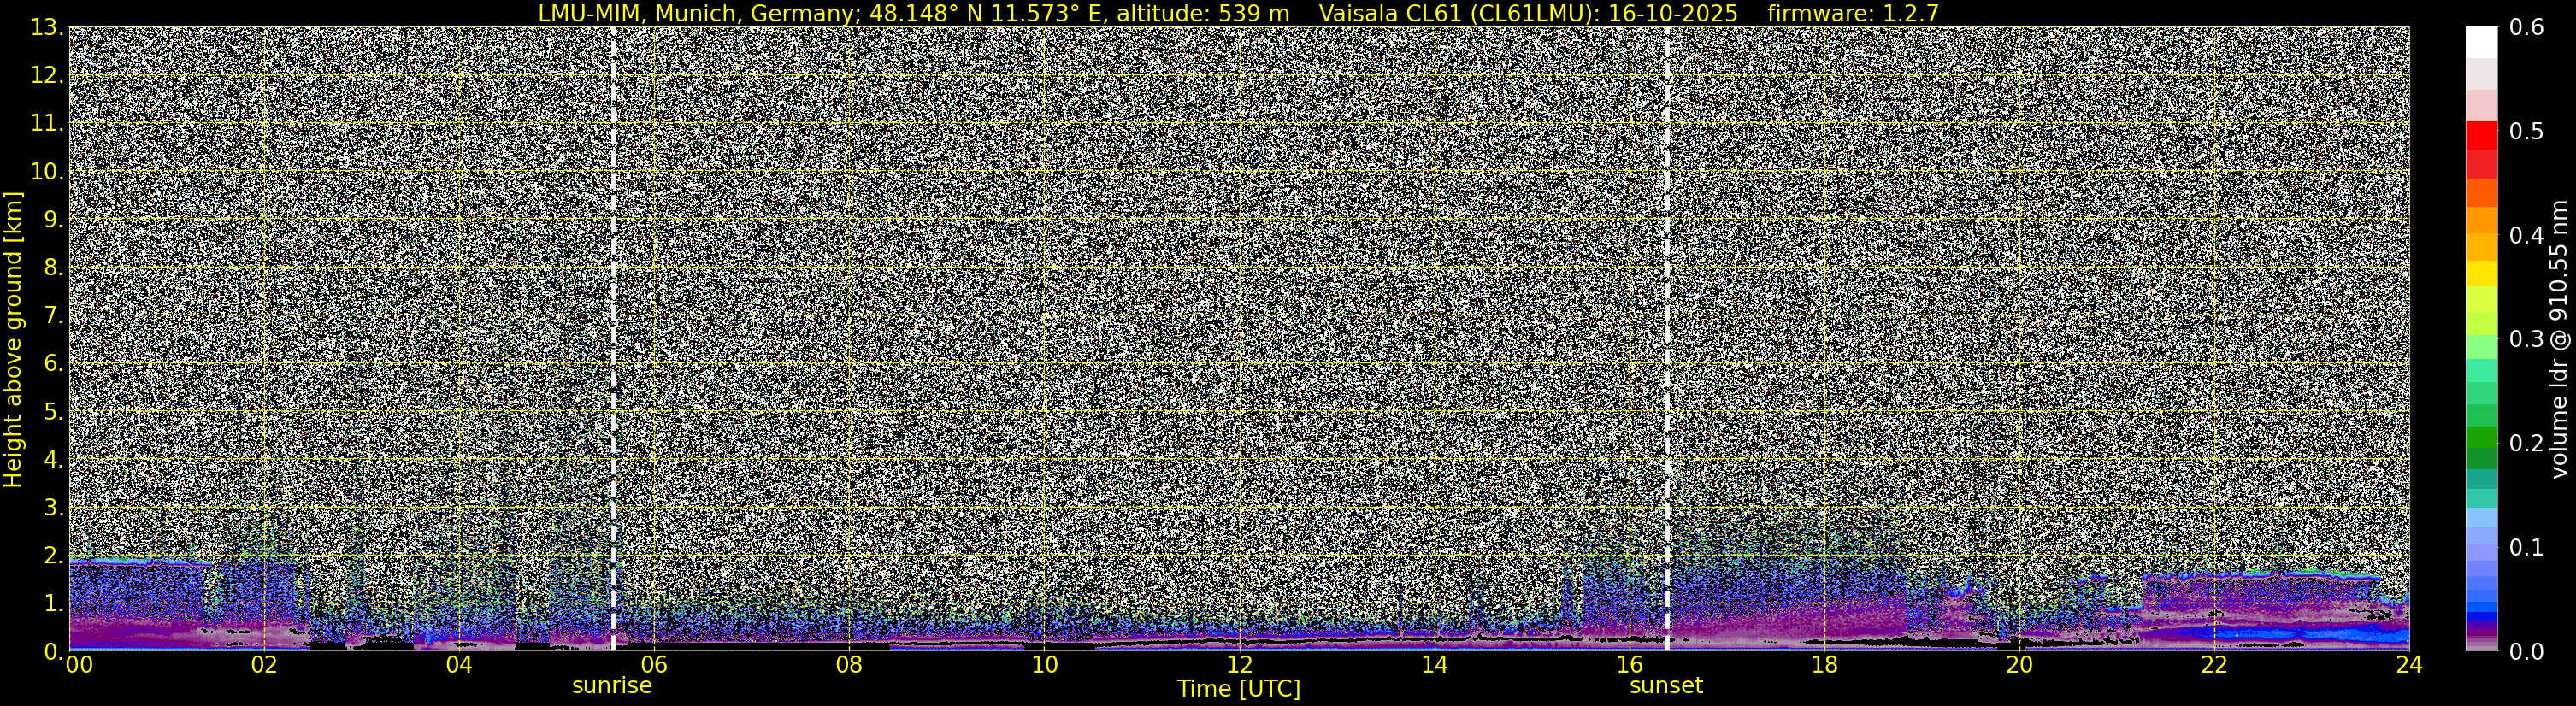Click the height axis tick label '5.'
Image resolution: width=2576 pixels, height=706 pixels.
(53, 411)
